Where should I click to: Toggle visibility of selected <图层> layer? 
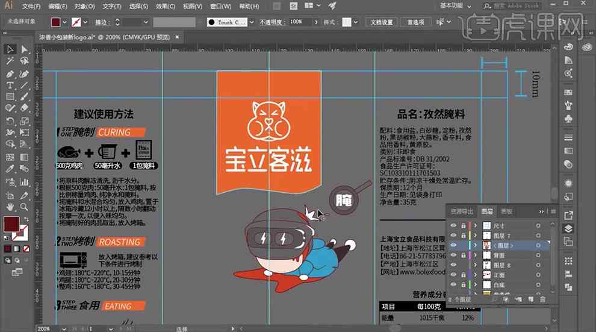(453, 245)
